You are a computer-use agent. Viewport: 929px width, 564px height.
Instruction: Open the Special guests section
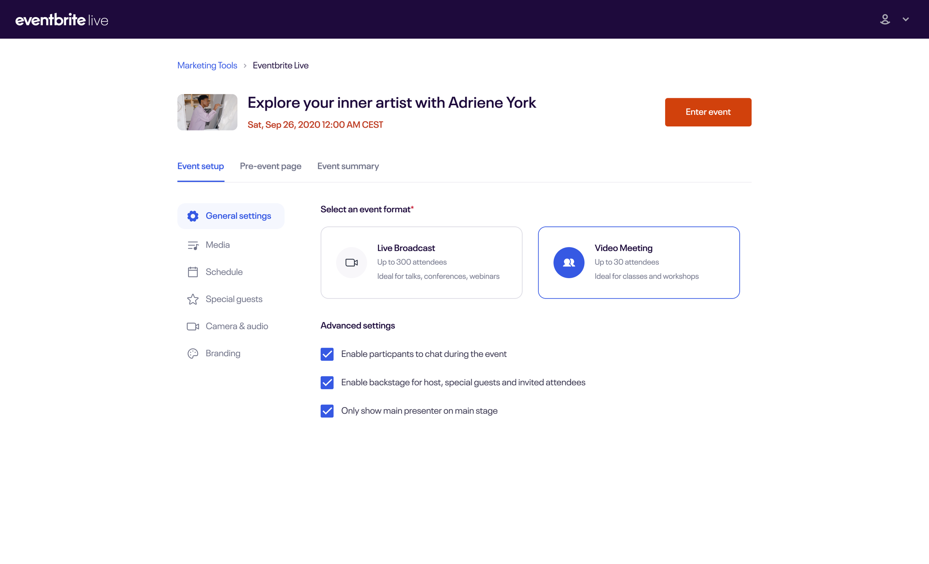(234, 299)
